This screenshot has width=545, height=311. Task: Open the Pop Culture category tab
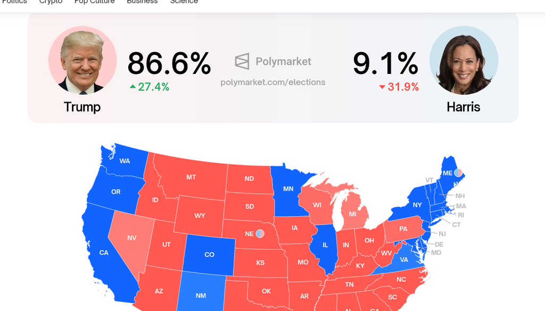[94, 2]
